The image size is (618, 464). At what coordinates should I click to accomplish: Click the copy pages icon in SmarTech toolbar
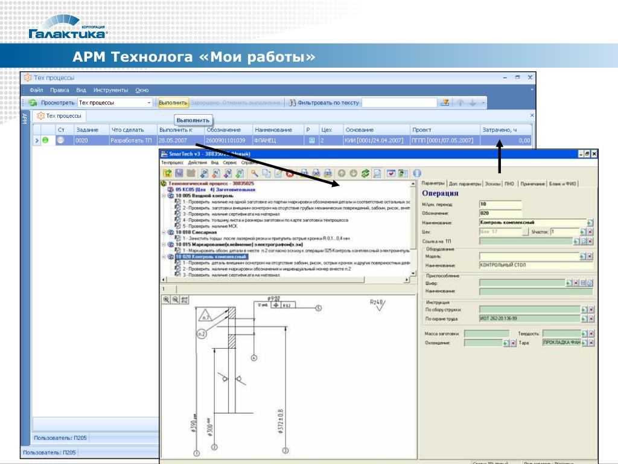tap(267, 173)
